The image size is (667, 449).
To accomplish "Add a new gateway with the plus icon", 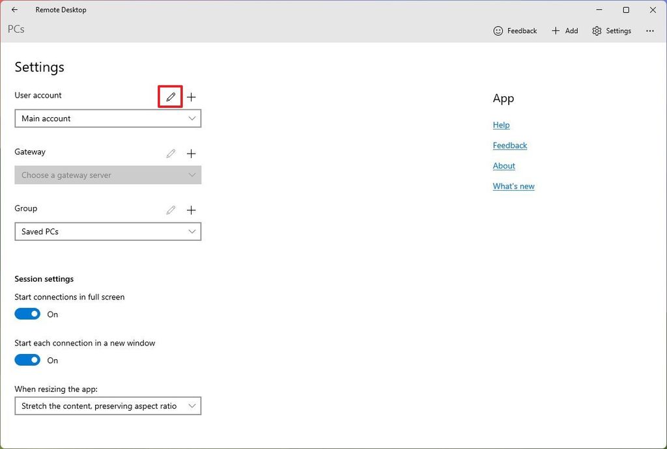I will point(191,154).
